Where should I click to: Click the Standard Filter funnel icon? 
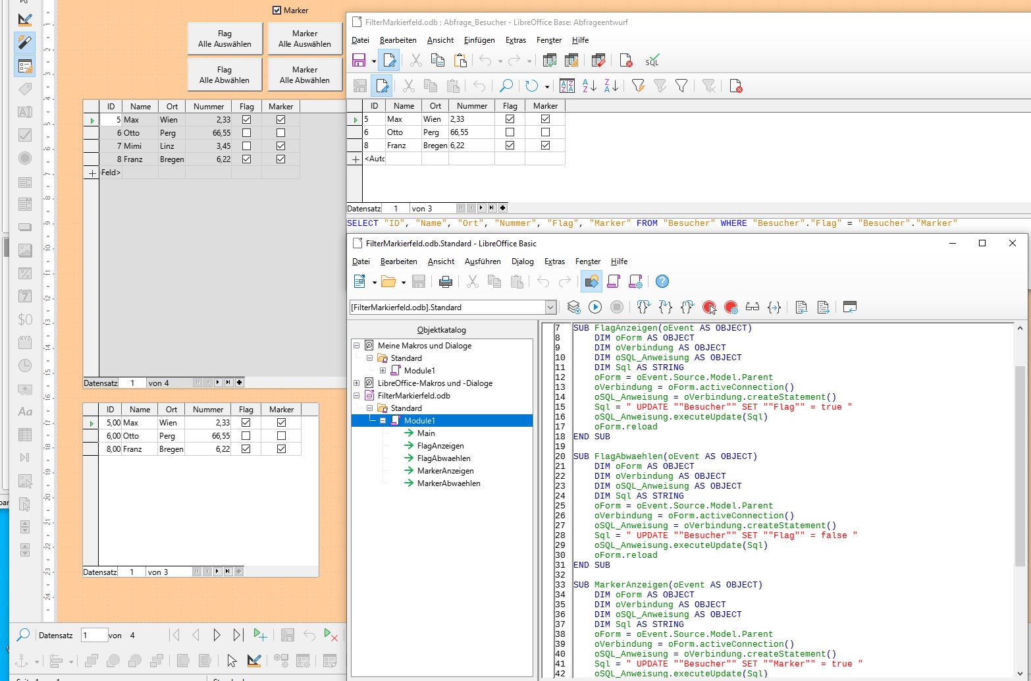coord(681,86)
